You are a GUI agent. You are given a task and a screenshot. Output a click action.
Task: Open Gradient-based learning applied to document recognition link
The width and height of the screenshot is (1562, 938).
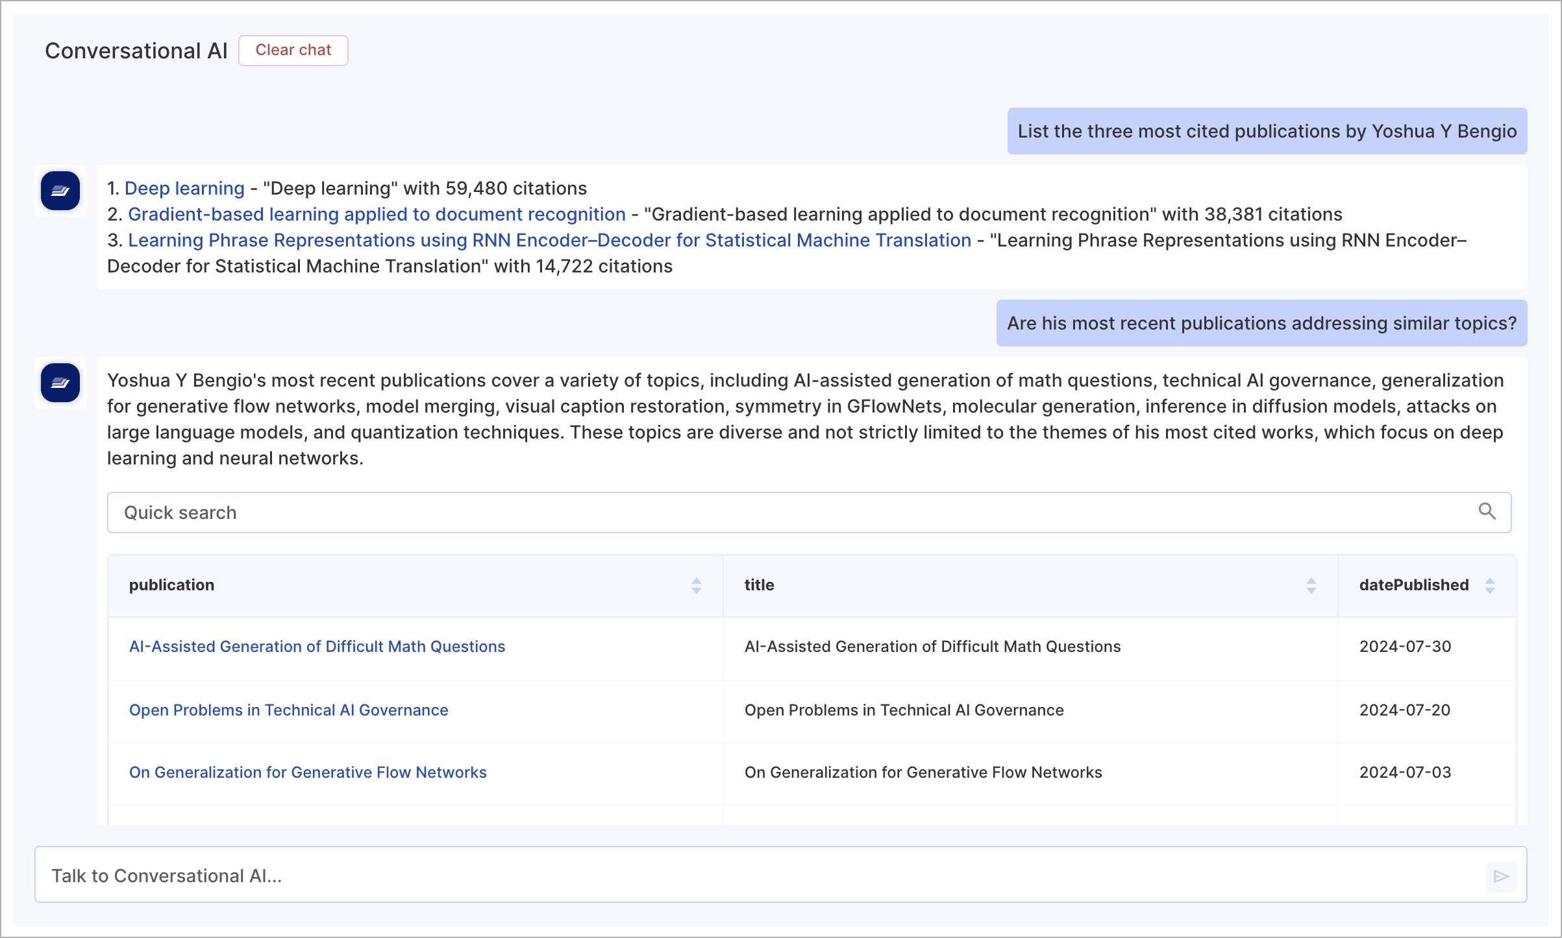[x=377, y=214]
